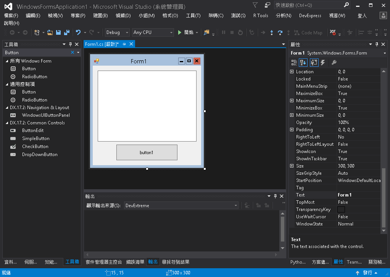
Task: Click the Undo arrow icon
Action: tap(78, 32)
